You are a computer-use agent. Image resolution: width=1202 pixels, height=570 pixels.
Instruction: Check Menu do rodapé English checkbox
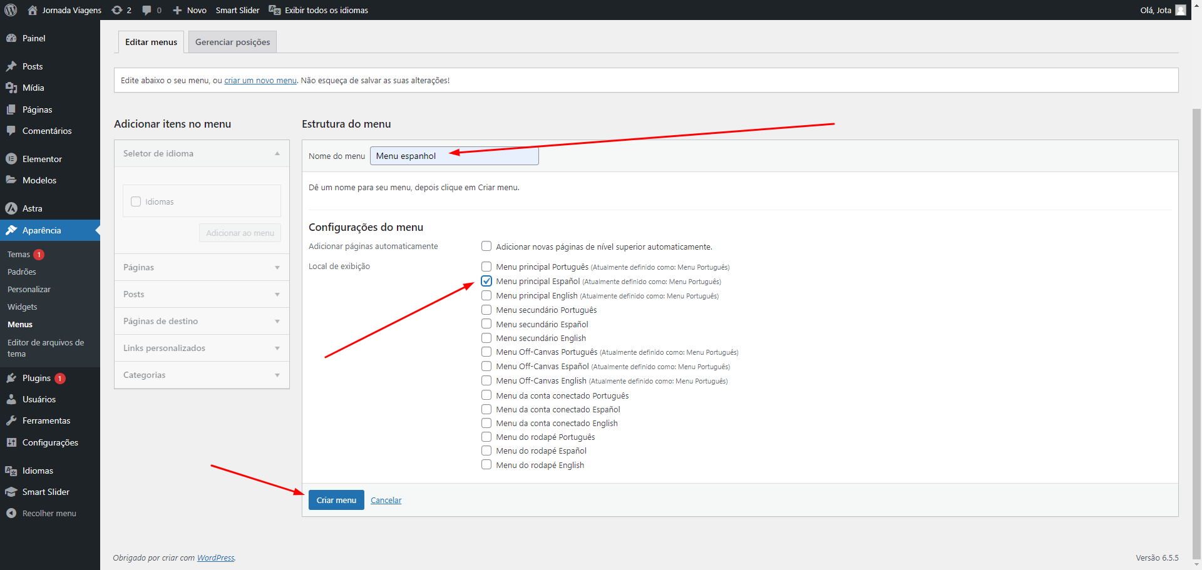(x=486, y=464)
